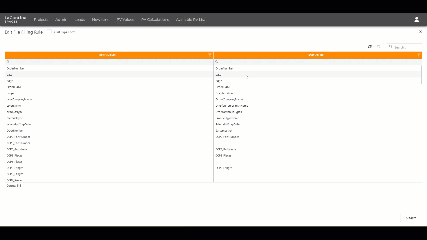
Task: Click the SystemLetter value cell
Action: [318, 131]
